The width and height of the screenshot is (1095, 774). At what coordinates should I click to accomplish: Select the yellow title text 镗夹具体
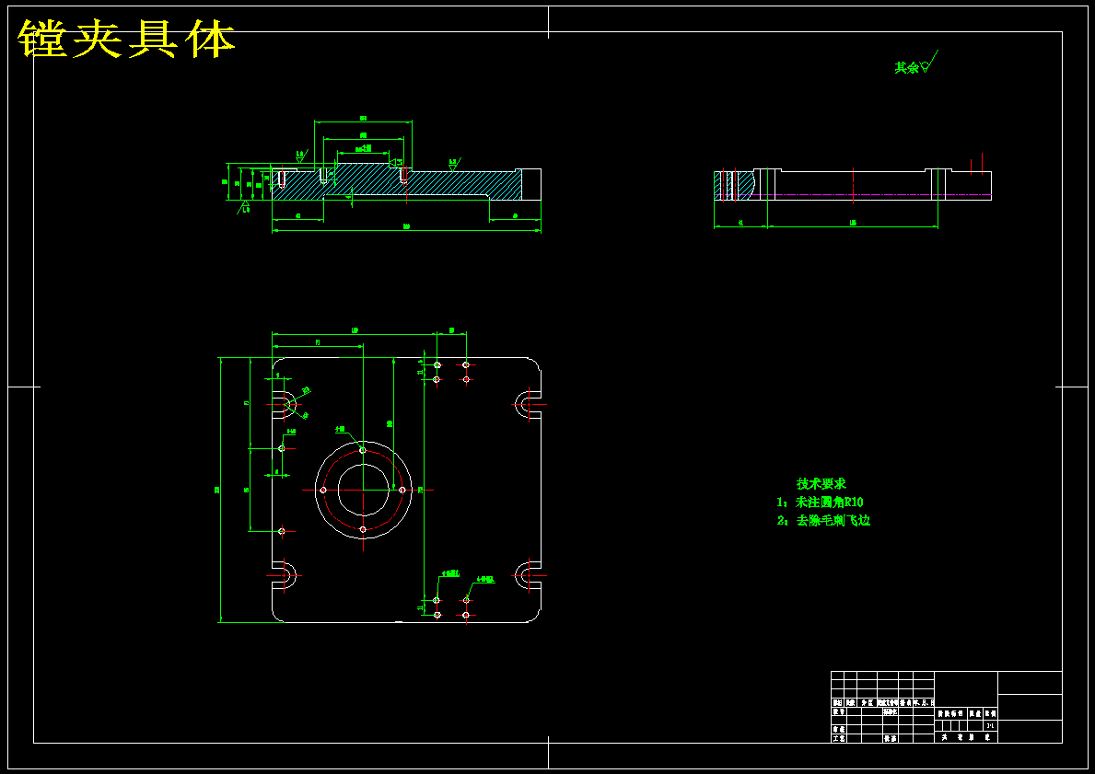[126, 39]
